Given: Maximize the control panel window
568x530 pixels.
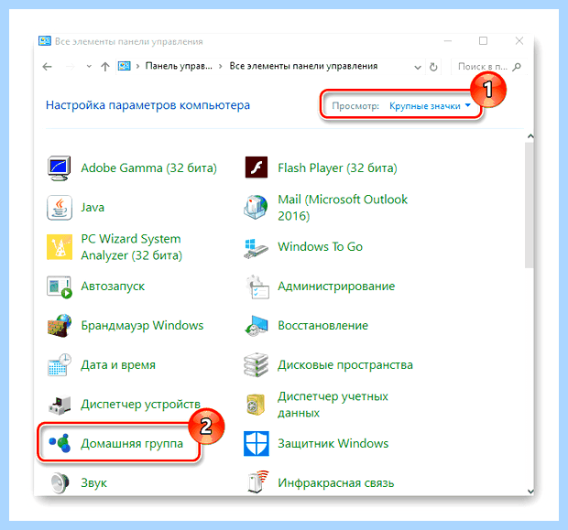Looking at the screenshot, I should (x=483, y=41).
